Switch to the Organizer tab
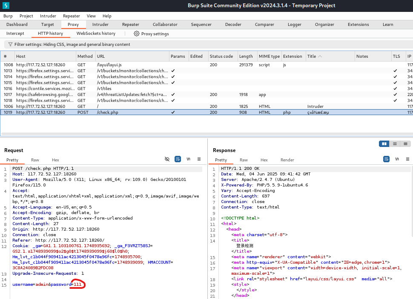 pos(324,25)
